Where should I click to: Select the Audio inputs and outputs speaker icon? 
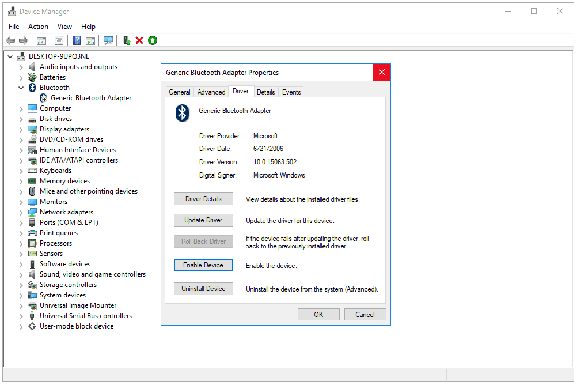(x=32, y=67)
